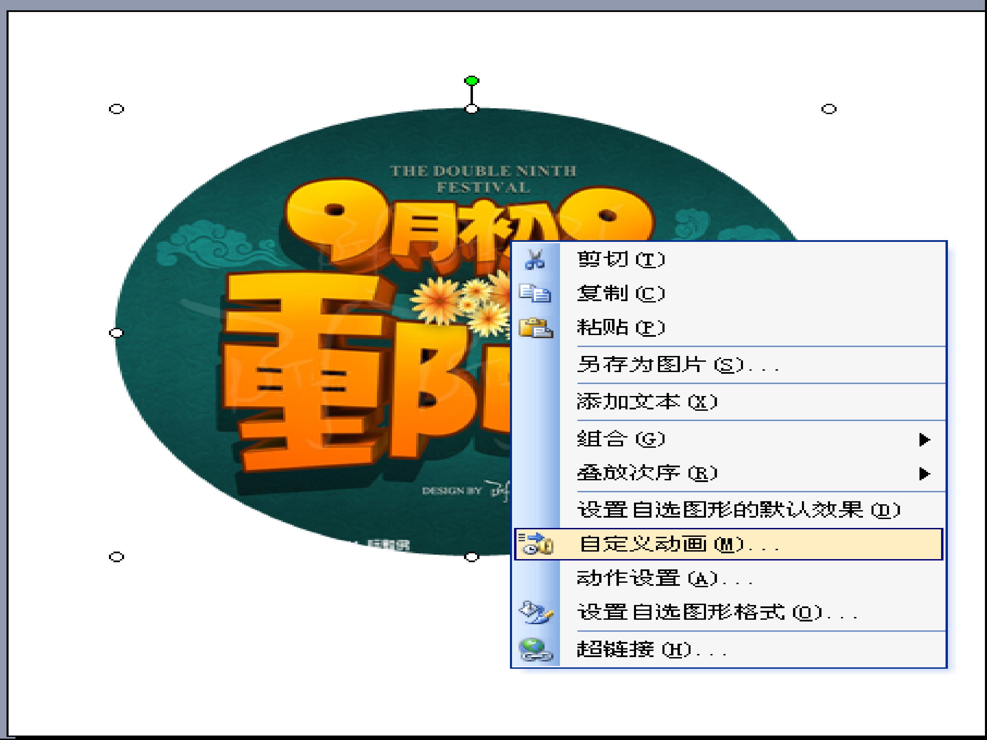The width and height of the screenshot is (987, 740).
Task: Select 设置自选图形的默认效果 (D) option
Action: click(739, 510)
